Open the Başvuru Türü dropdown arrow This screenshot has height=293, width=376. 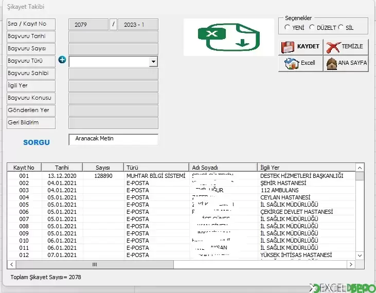point(153,62)
